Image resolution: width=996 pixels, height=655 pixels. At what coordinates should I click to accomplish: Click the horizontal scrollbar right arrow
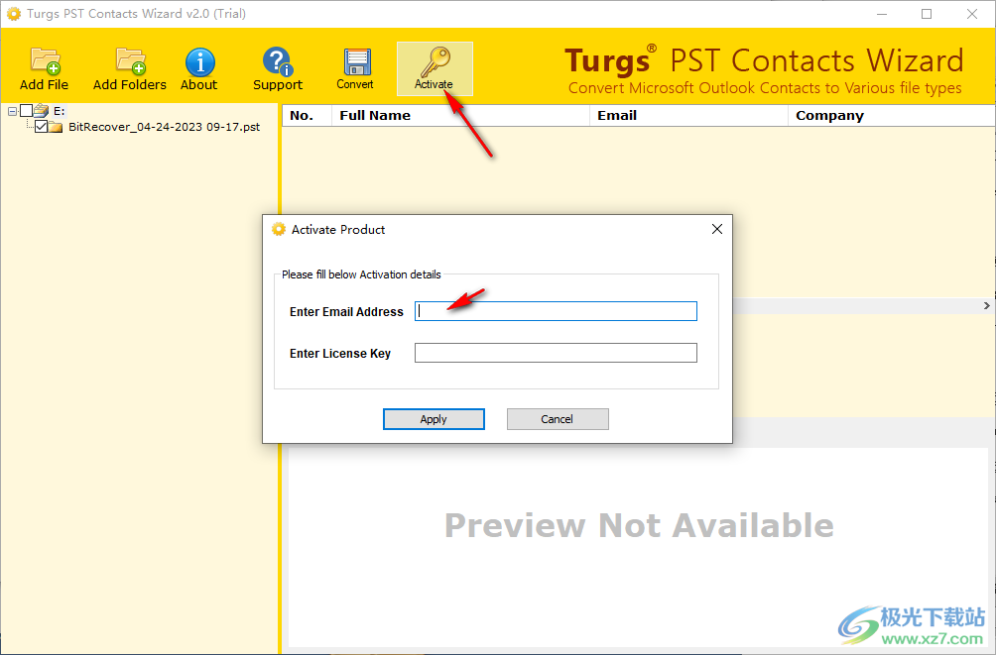coord(986,306)
